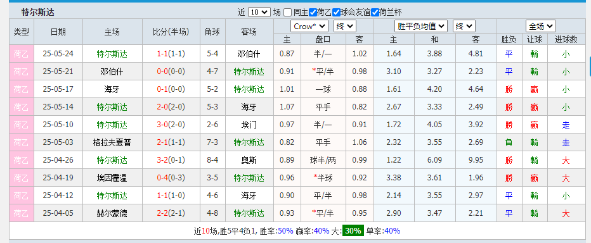Click the 胜率 50% value in summary
Viewport: 591px width, 243px height.
pos(285,231)
